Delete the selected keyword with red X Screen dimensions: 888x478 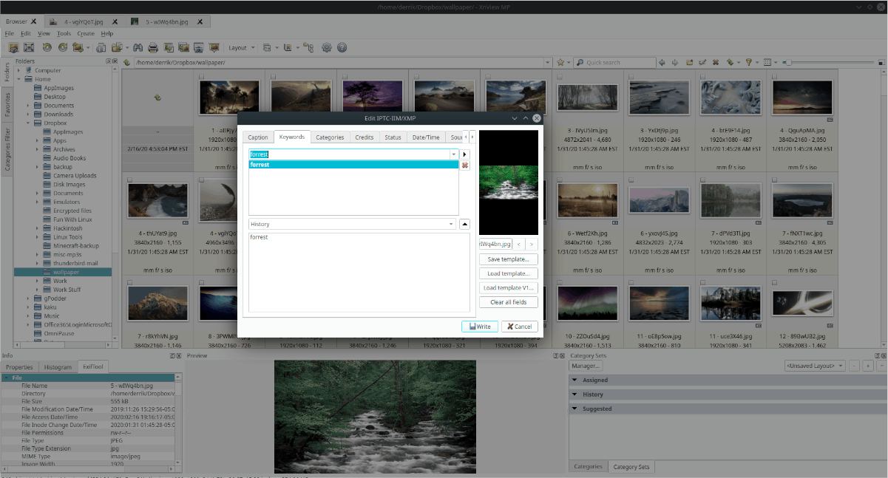[x=464, y=165]
